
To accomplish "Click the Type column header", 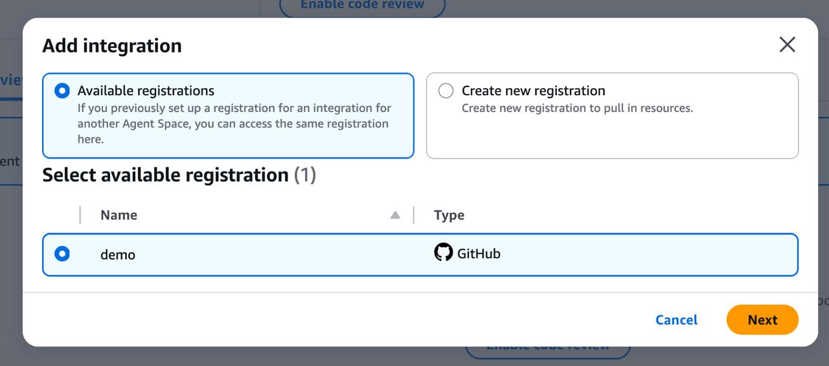I will tap(449, 215).
